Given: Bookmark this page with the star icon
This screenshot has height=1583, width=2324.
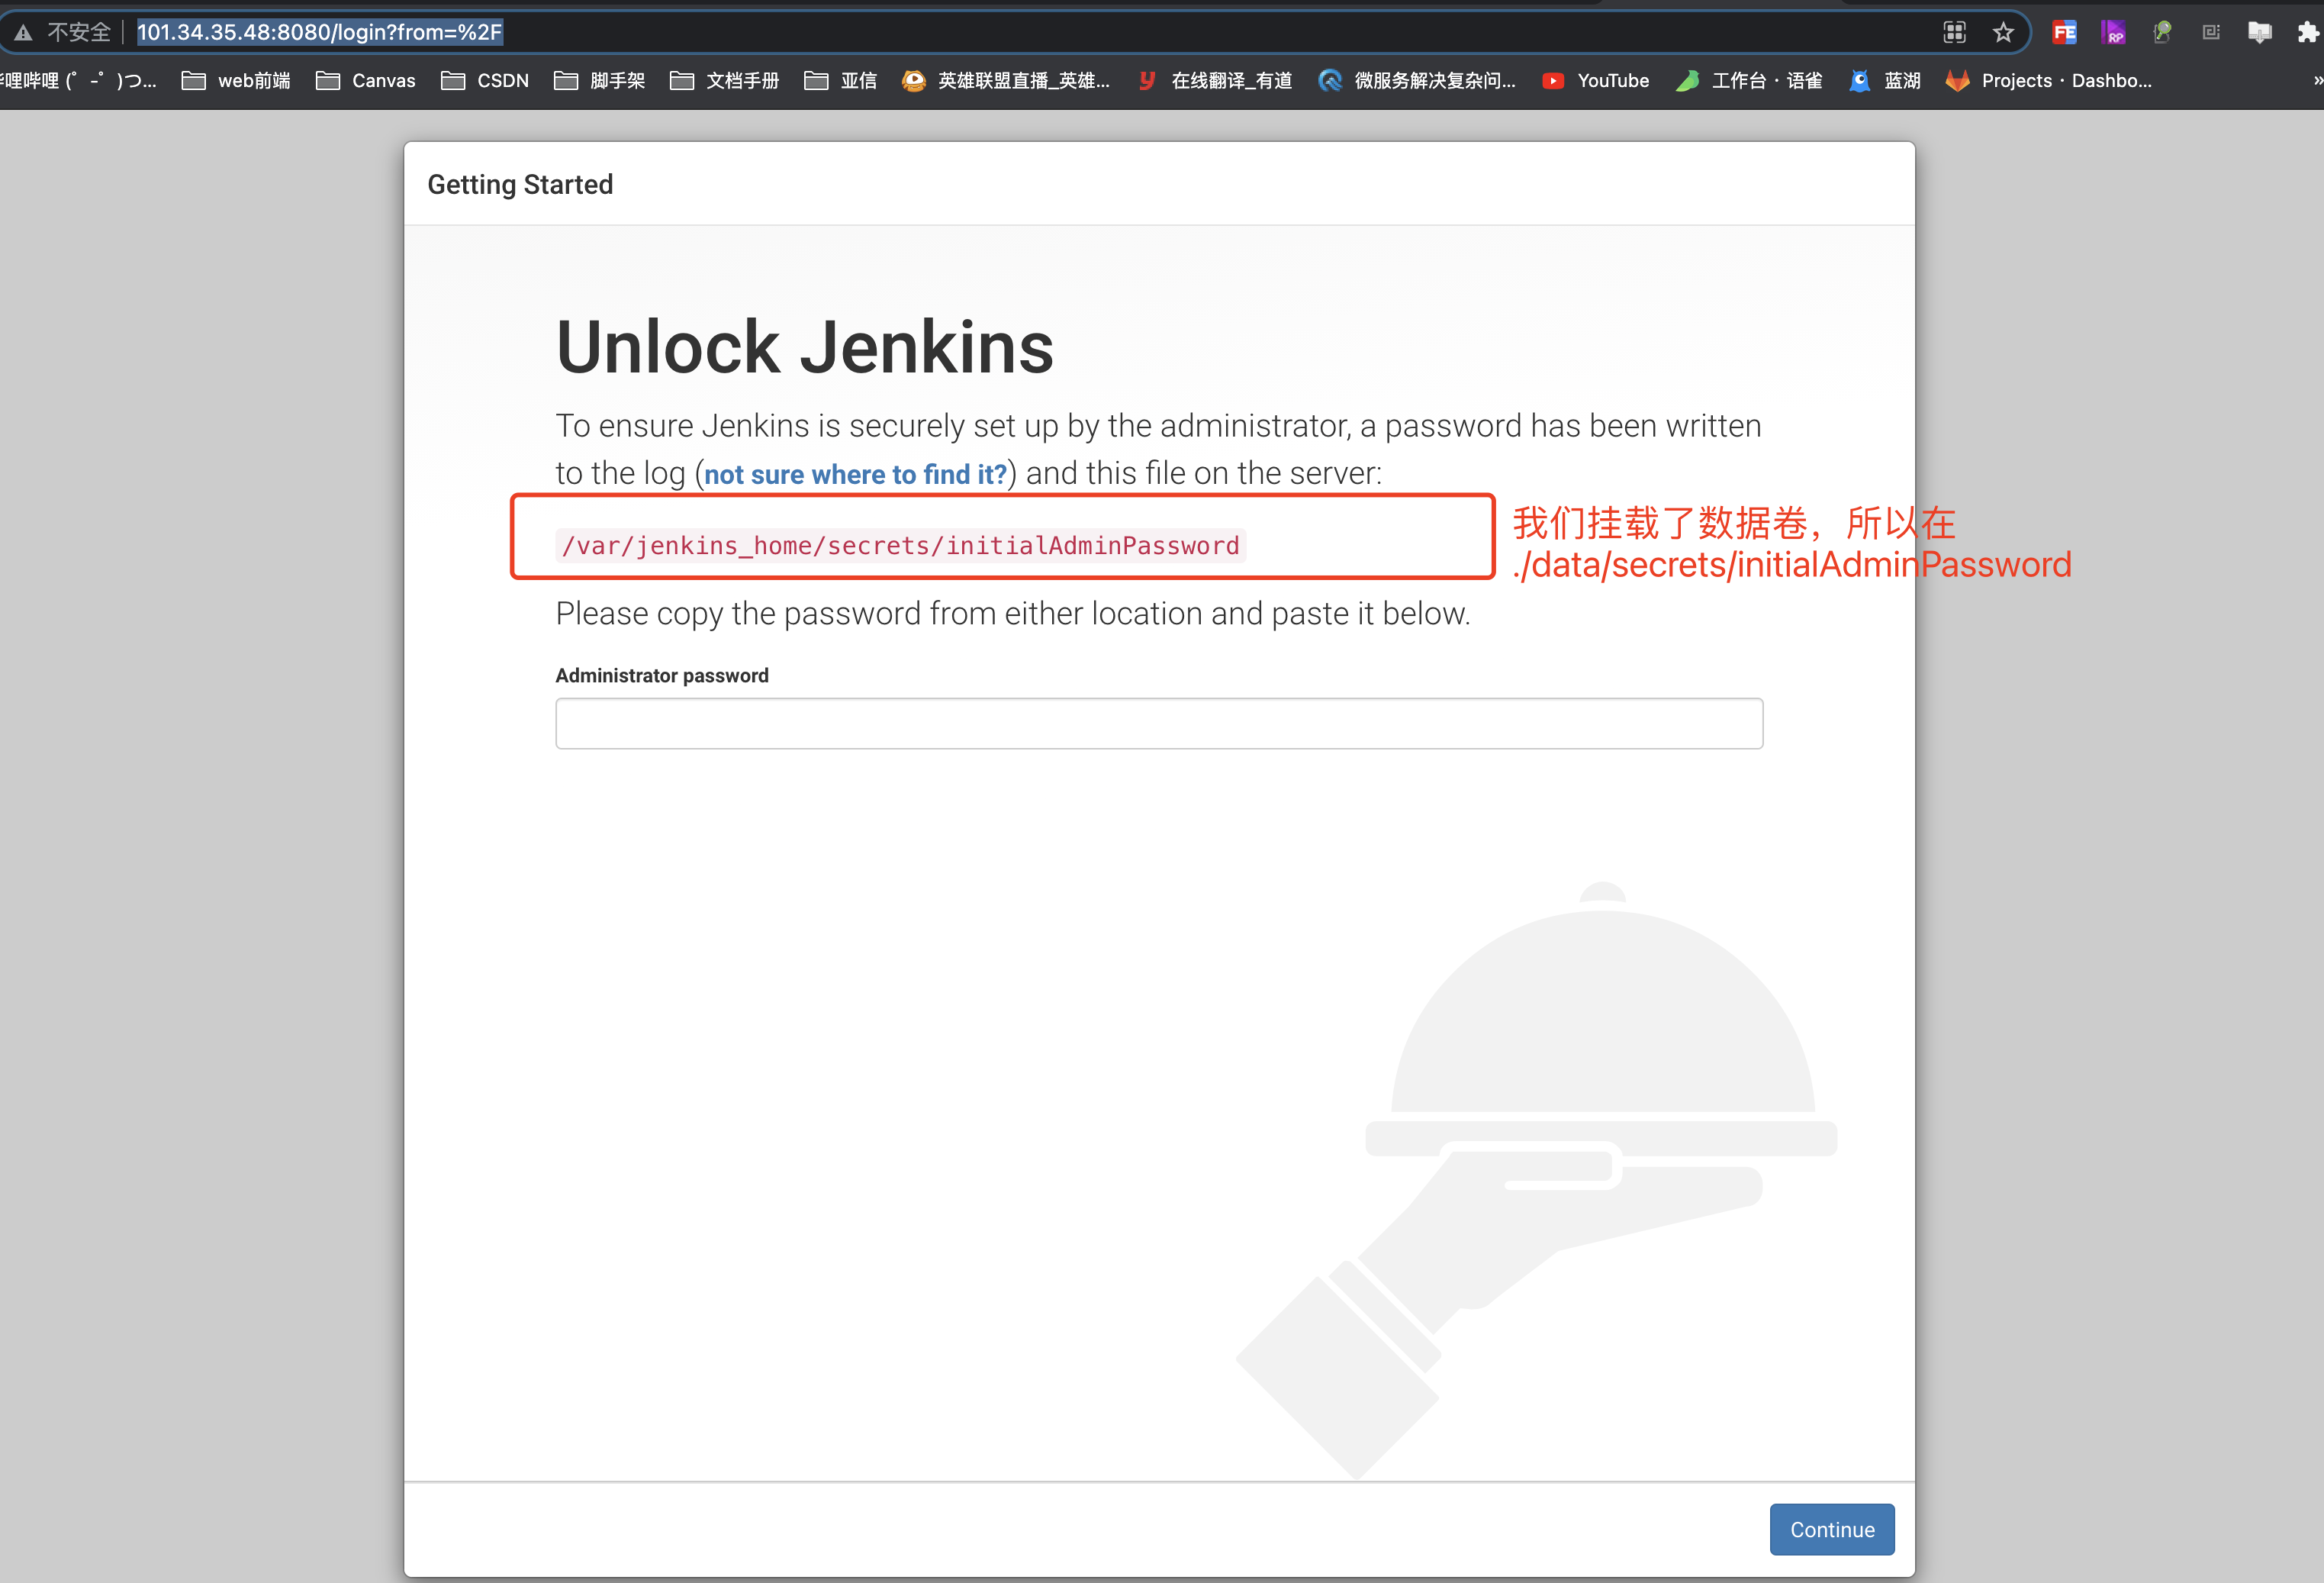Looking at the screenshot, I should [x=2003, y=33].
